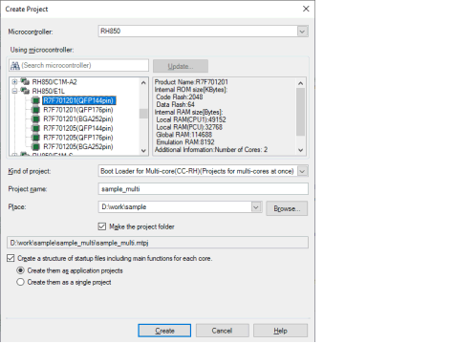Click the product info scrollbar thumb
This screenshot has height=344, width=453.
pos(300,112)
